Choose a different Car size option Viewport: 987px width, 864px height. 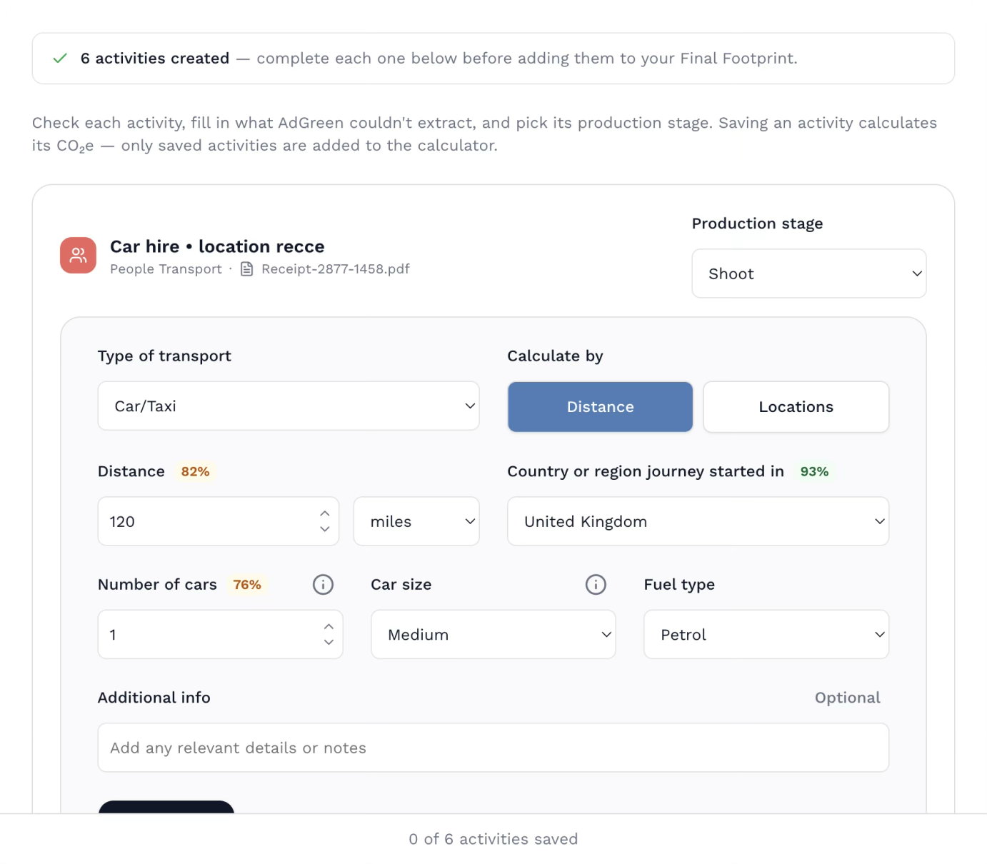tap(493, 634)
